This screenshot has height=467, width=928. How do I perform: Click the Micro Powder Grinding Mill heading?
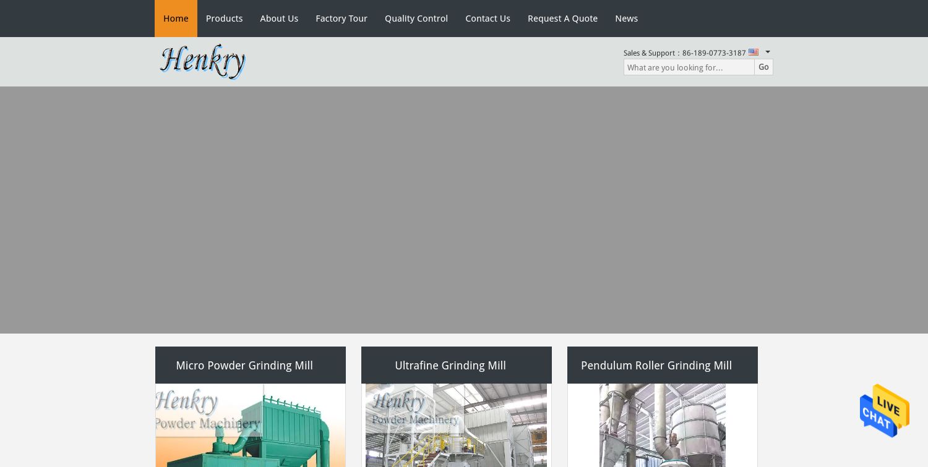coord(244,365)
